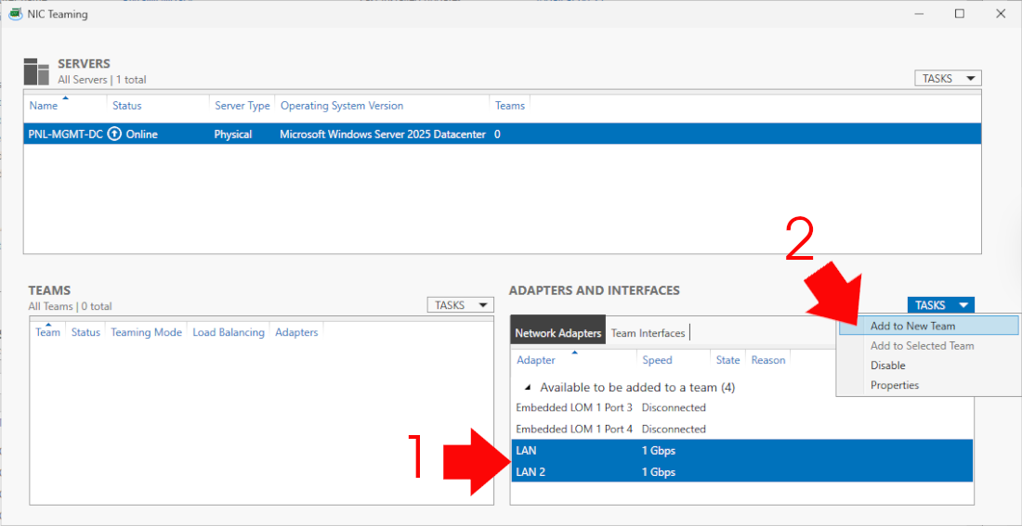This screenshot has height=526, width=1022.
Task: Select the Network Adapters tab
Action: coord(557,333)
